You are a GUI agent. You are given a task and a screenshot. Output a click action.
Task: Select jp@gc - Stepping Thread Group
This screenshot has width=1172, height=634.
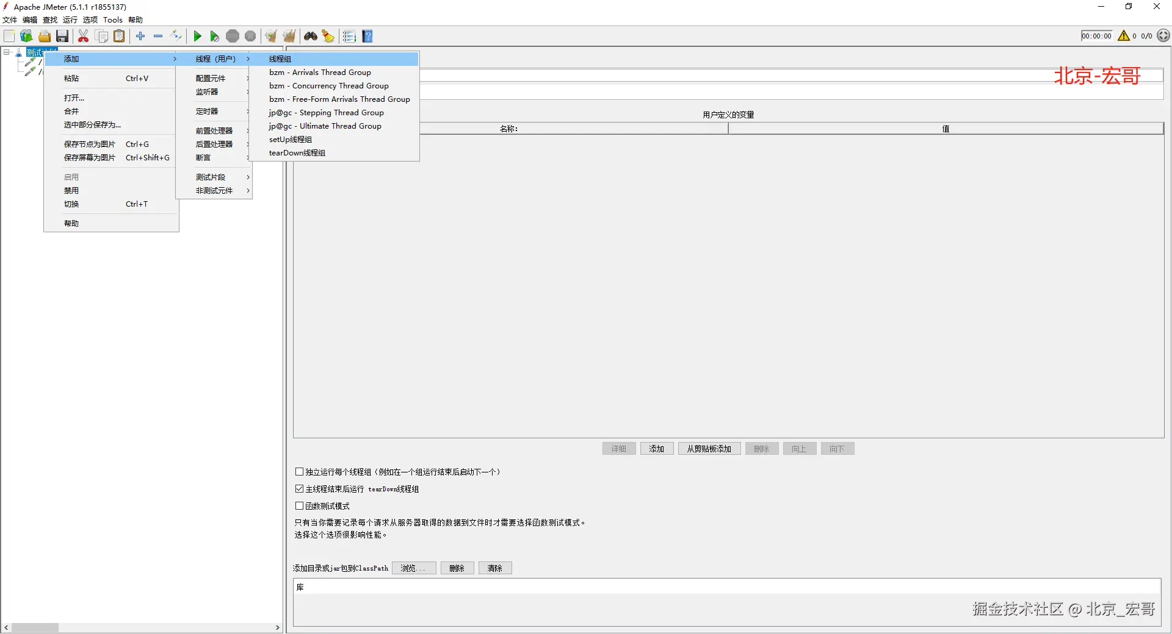(x=334, y=113)
